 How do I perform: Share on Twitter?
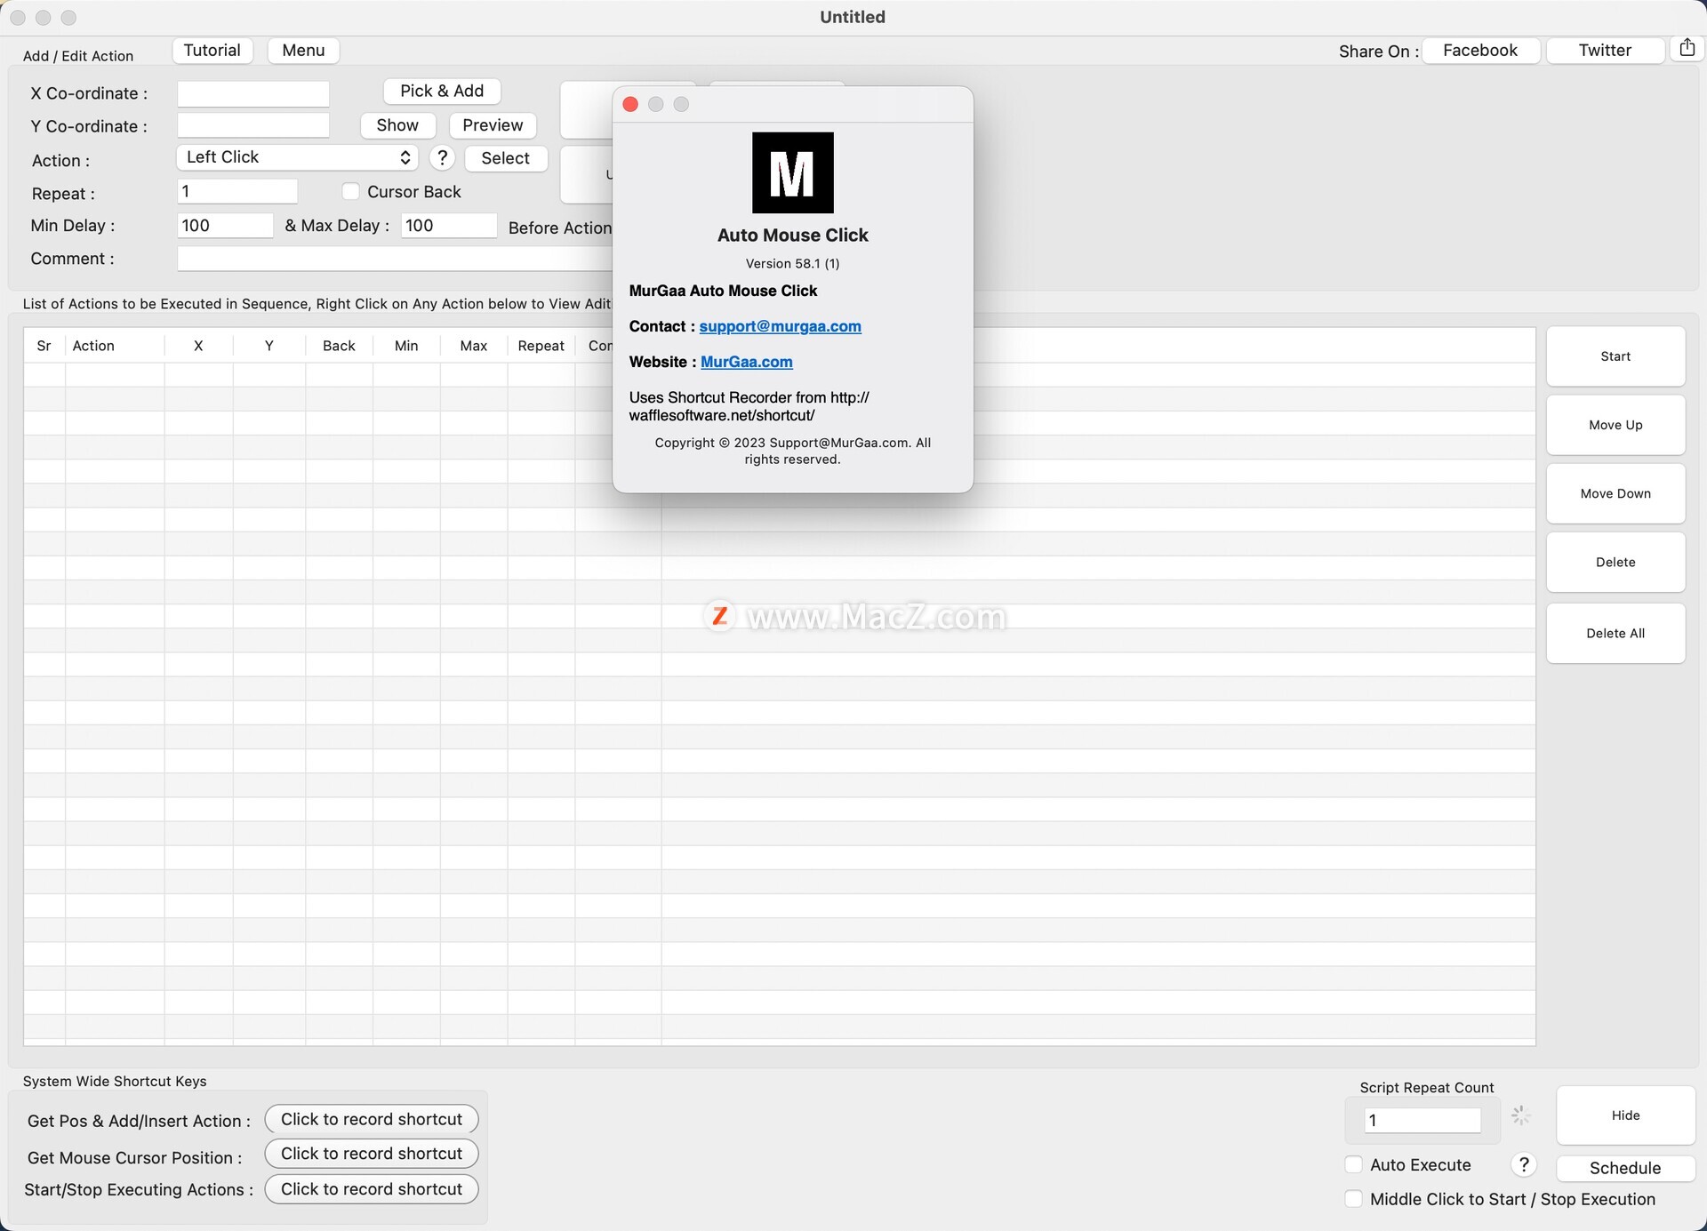coord(1605,51)
